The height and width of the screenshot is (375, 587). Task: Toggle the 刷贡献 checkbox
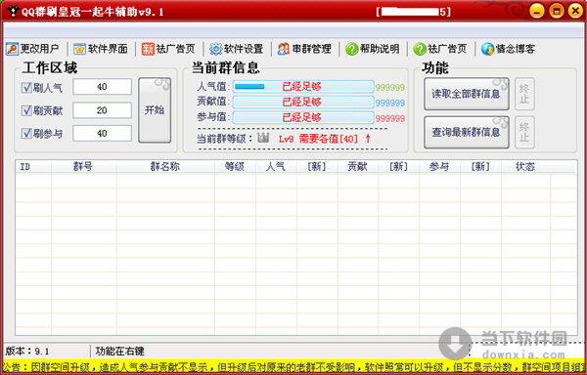[26, 110]
